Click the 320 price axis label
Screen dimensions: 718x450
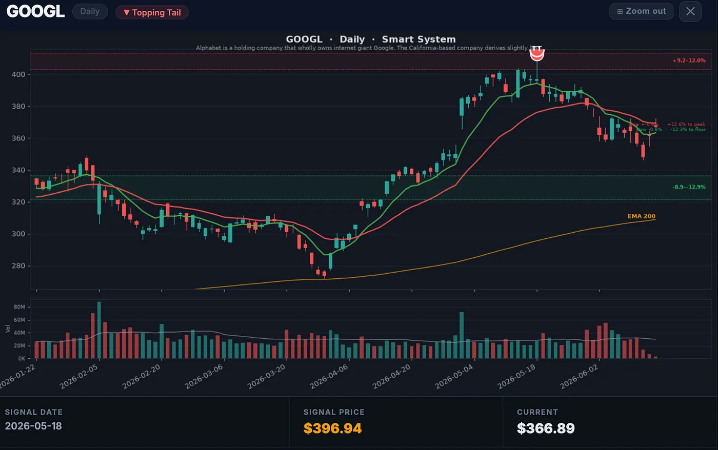pos(18,202)
